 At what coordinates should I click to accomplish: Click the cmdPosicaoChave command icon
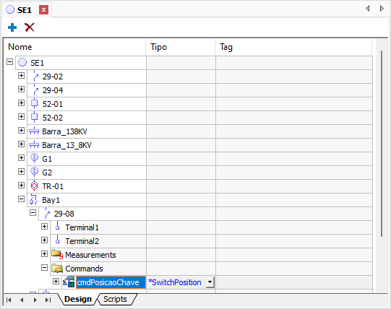[69, 282]
